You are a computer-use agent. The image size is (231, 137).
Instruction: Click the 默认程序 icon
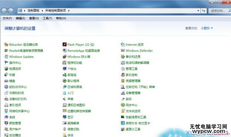coord(65,81)
